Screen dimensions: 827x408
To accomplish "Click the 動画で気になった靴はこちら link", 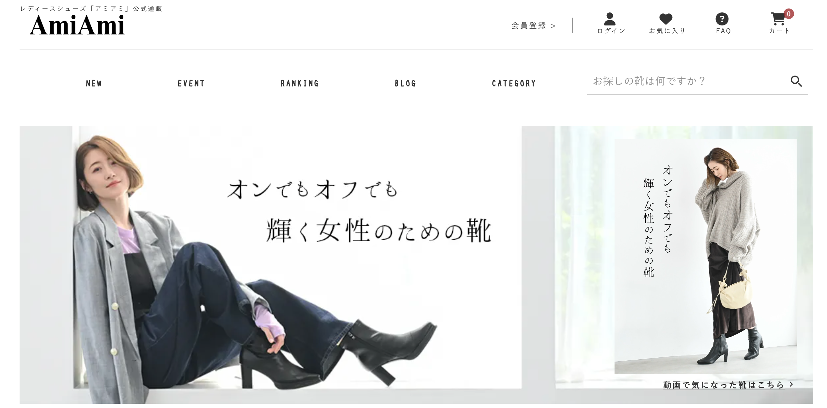I will (724, 385).
